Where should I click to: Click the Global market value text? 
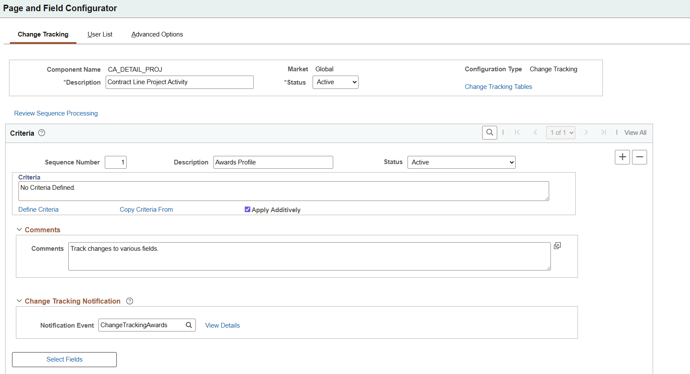click(324, 69)
